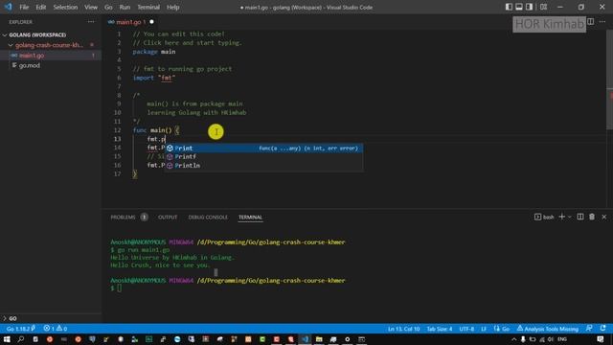Open the Windows Start menu
Viewport: 613px width, 345px height.
click(x=7, y=339)
